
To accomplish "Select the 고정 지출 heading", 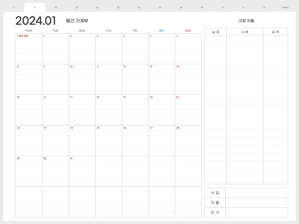I will coord(246,21).
